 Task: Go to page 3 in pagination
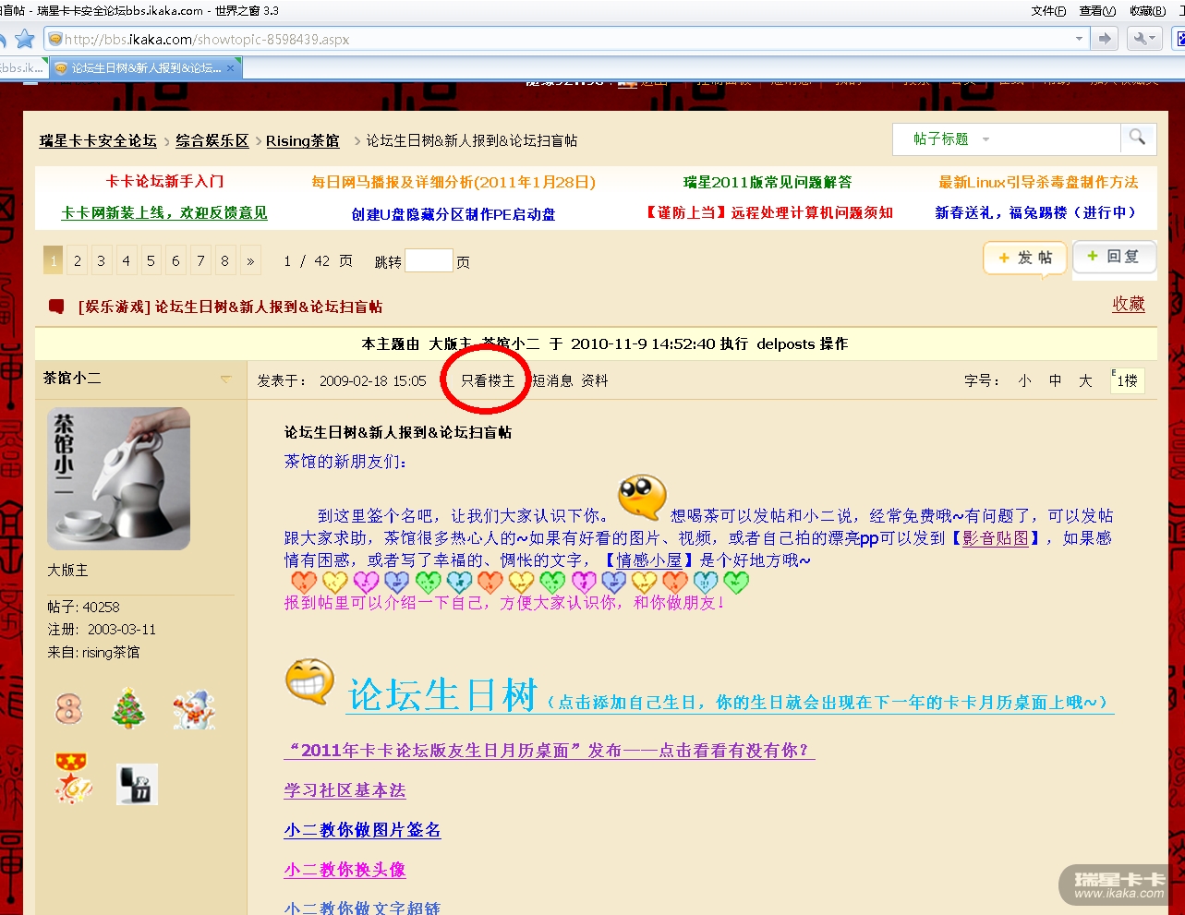pyautogui.click(x=102, y=260)
